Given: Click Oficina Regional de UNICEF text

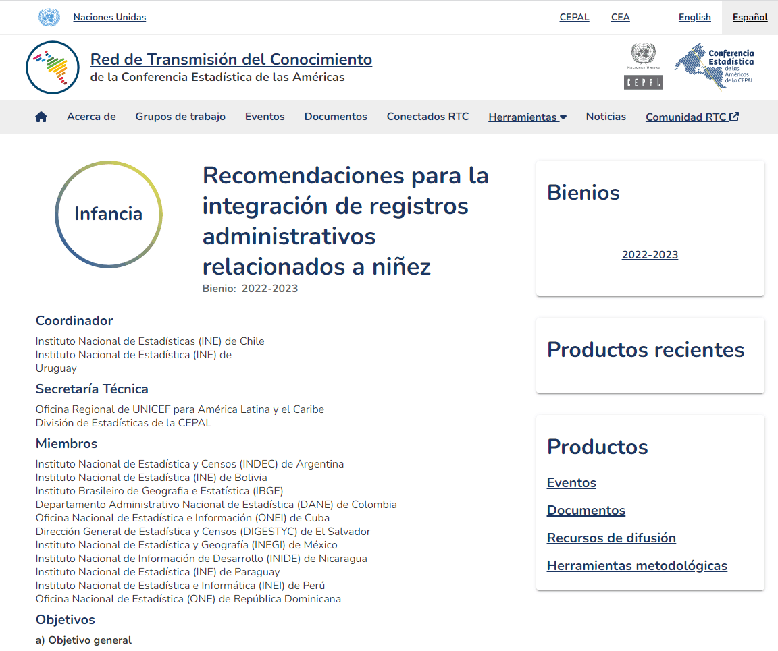Looking at the screenshot, I should 180,409.
